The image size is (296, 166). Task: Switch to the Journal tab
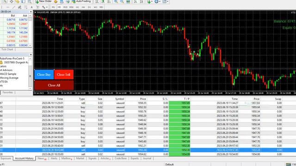tap(147, 159)
